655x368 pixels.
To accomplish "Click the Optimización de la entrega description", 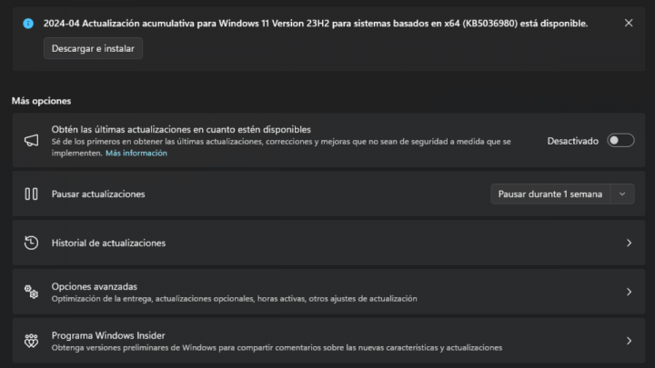I will pyautogui.click(x=234, y=299).
